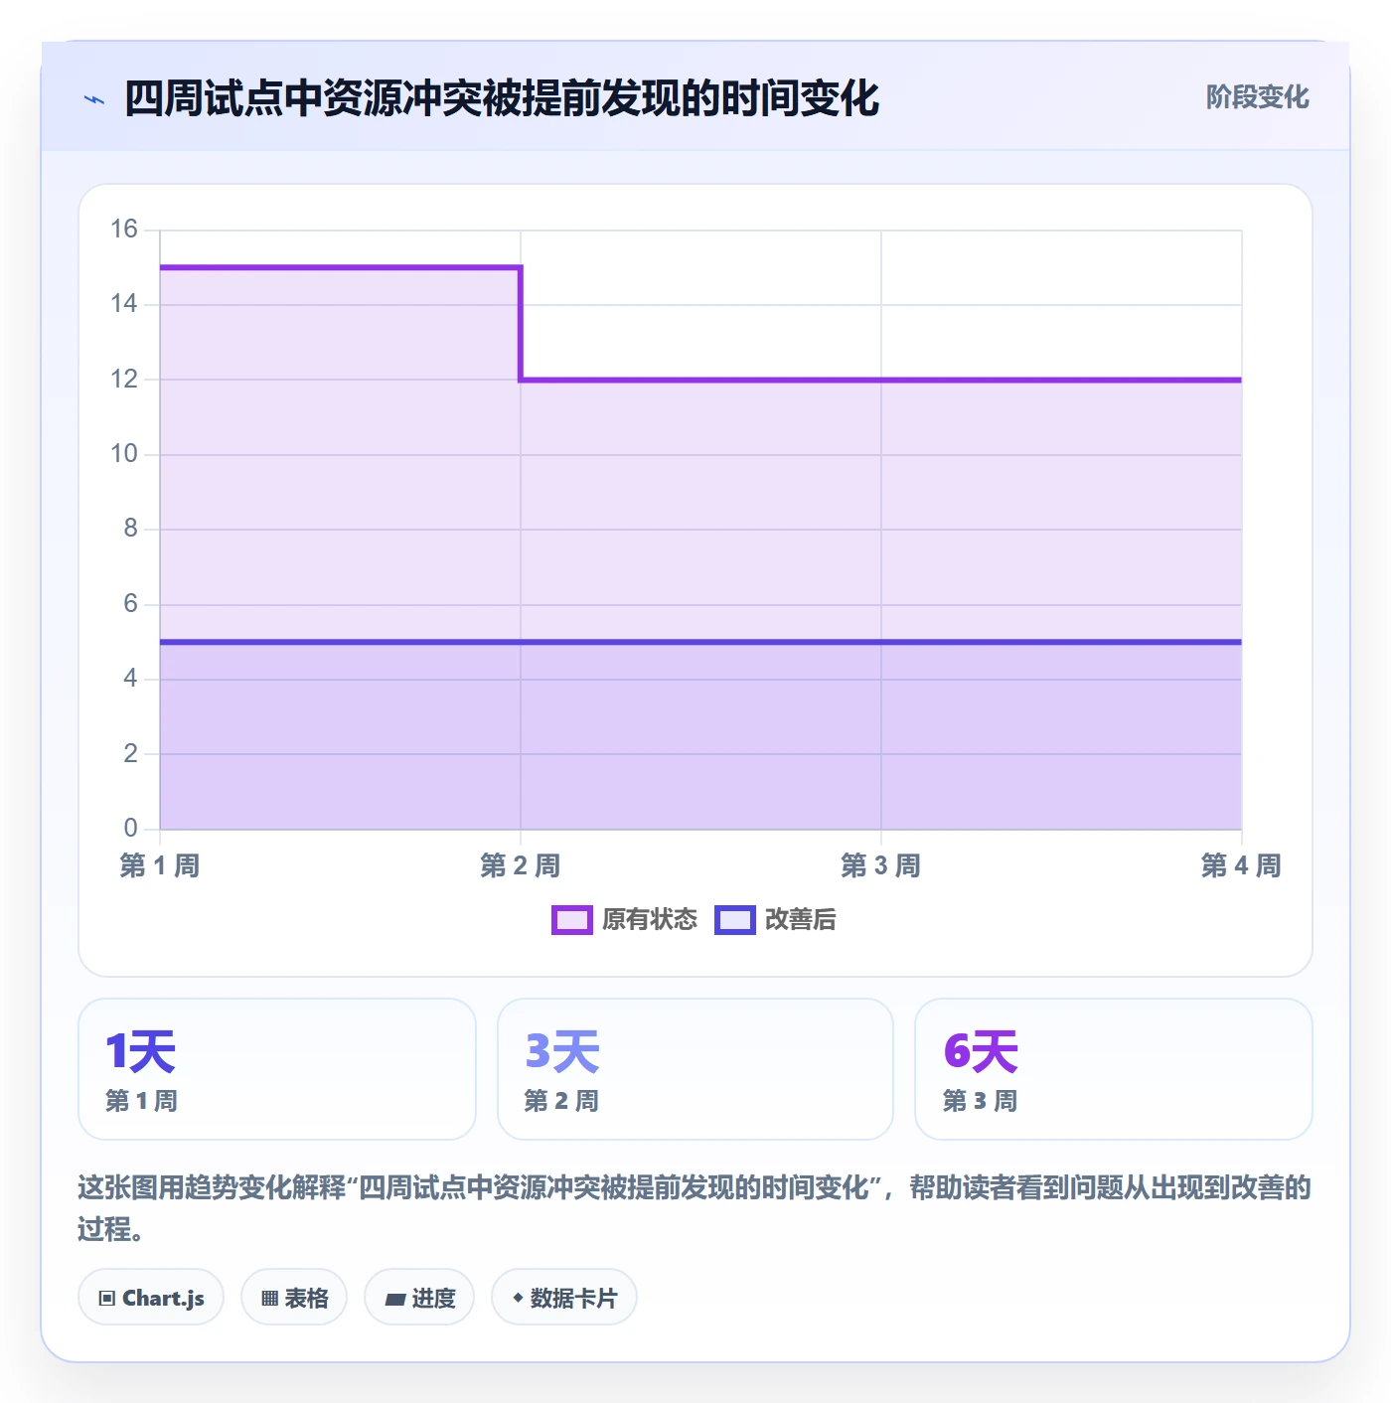Select the 数据卡片 tag
1391x1403 pixels.
pos(564,1297)
